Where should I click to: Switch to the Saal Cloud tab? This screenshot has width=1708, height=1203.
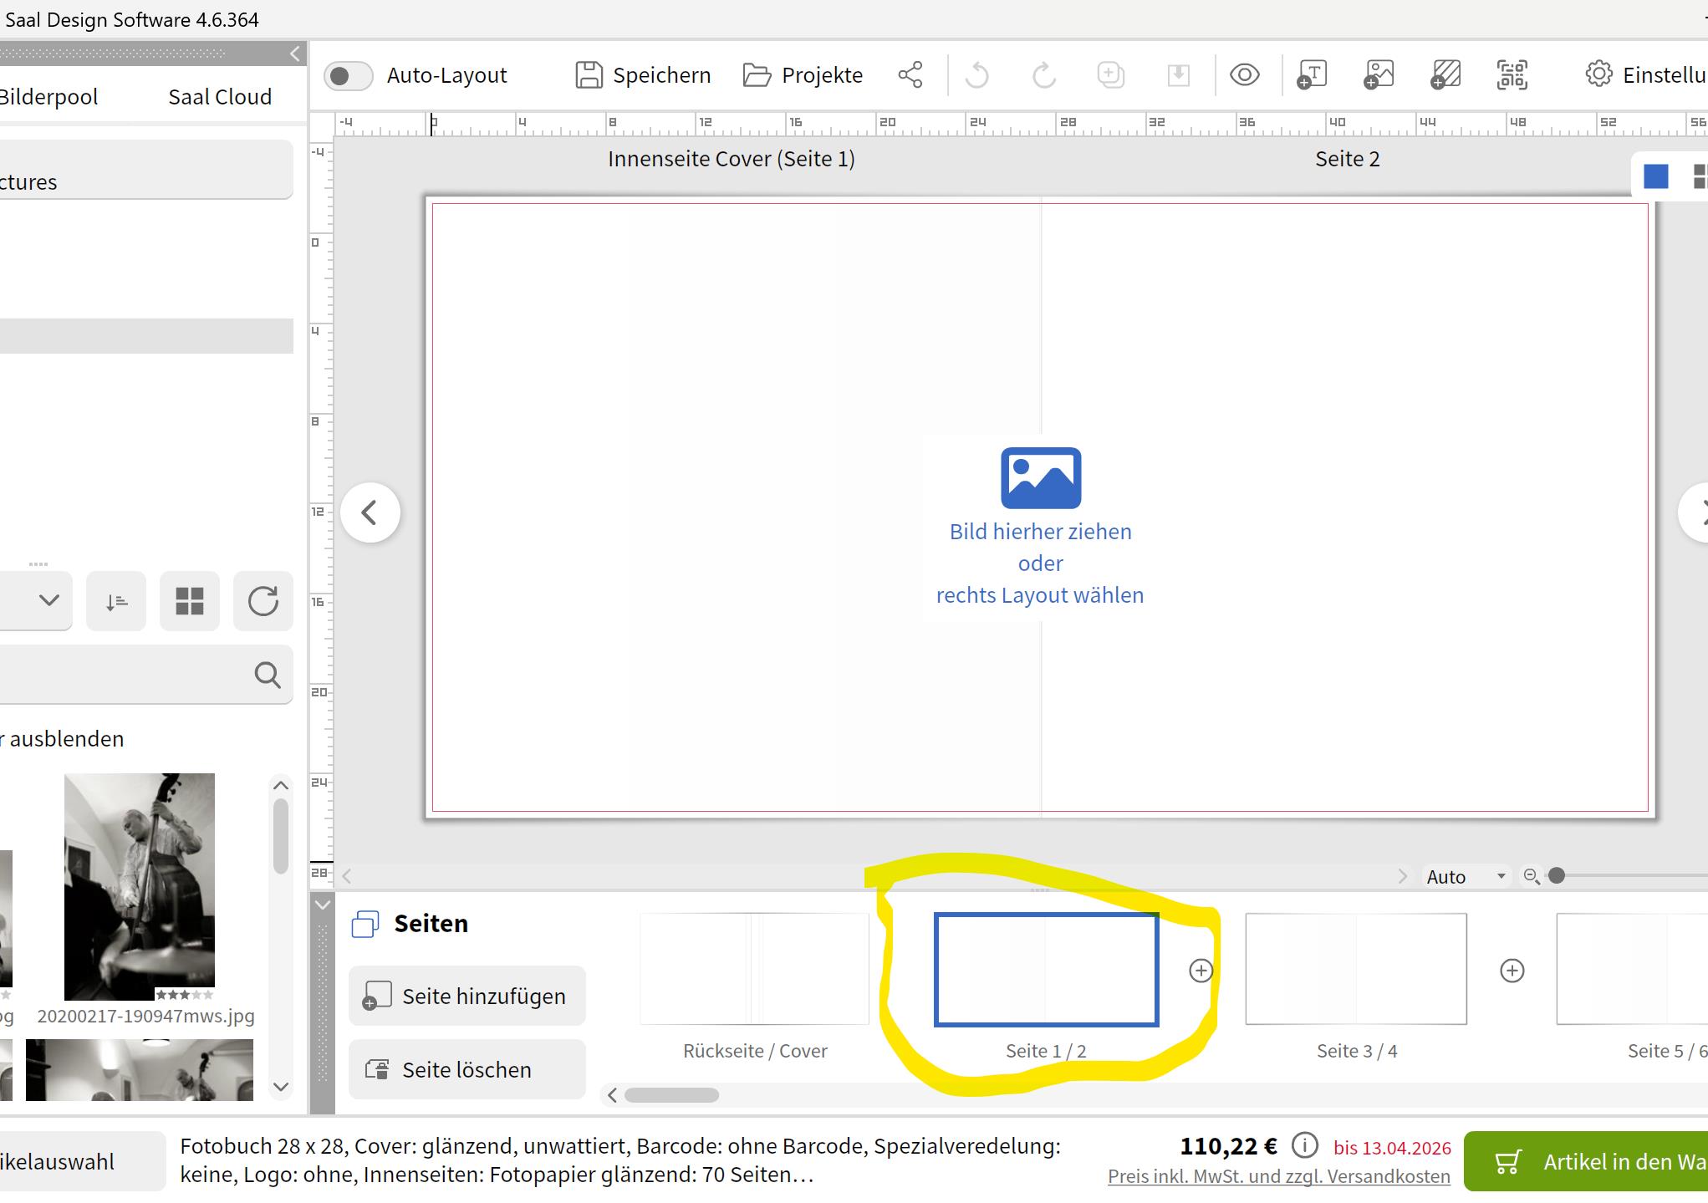point(220,97)
